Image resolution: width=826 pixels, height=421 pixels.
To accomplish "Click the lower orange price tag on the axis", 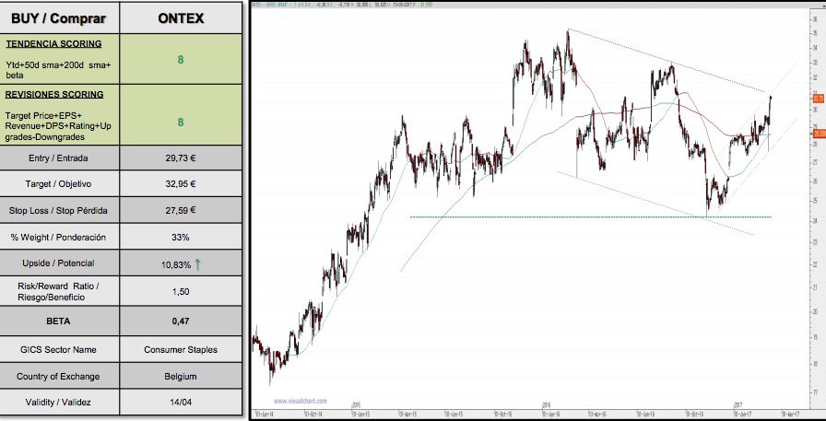I will tap(818, 134).
